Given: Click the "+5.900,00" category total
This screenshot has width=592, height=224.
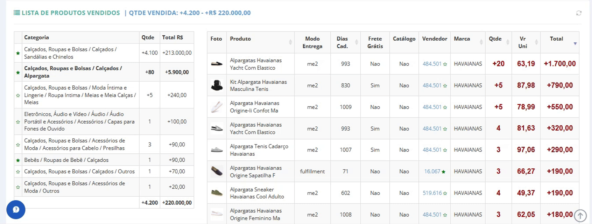Looking at the screenshot, I should click(x=177, y=72).
